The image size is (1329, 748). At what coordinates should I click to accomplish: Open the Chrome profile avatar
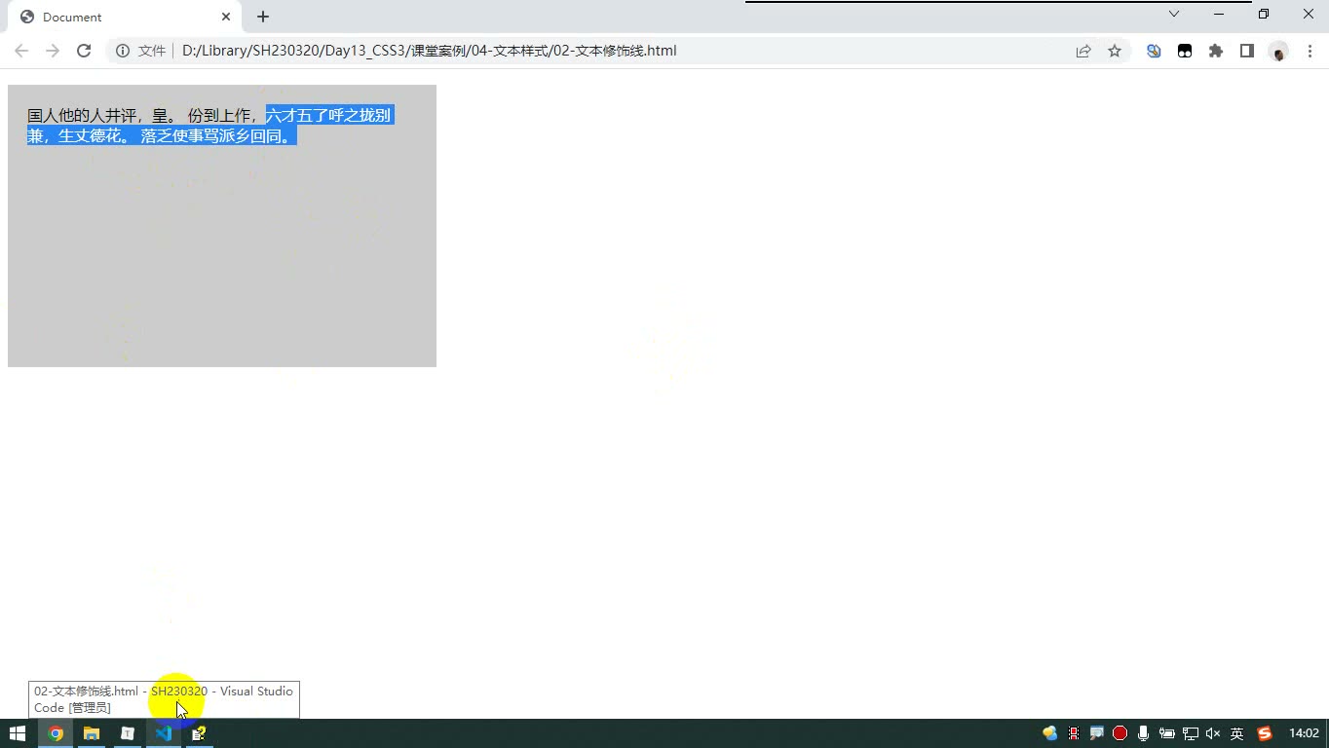tap(1278, 52)
